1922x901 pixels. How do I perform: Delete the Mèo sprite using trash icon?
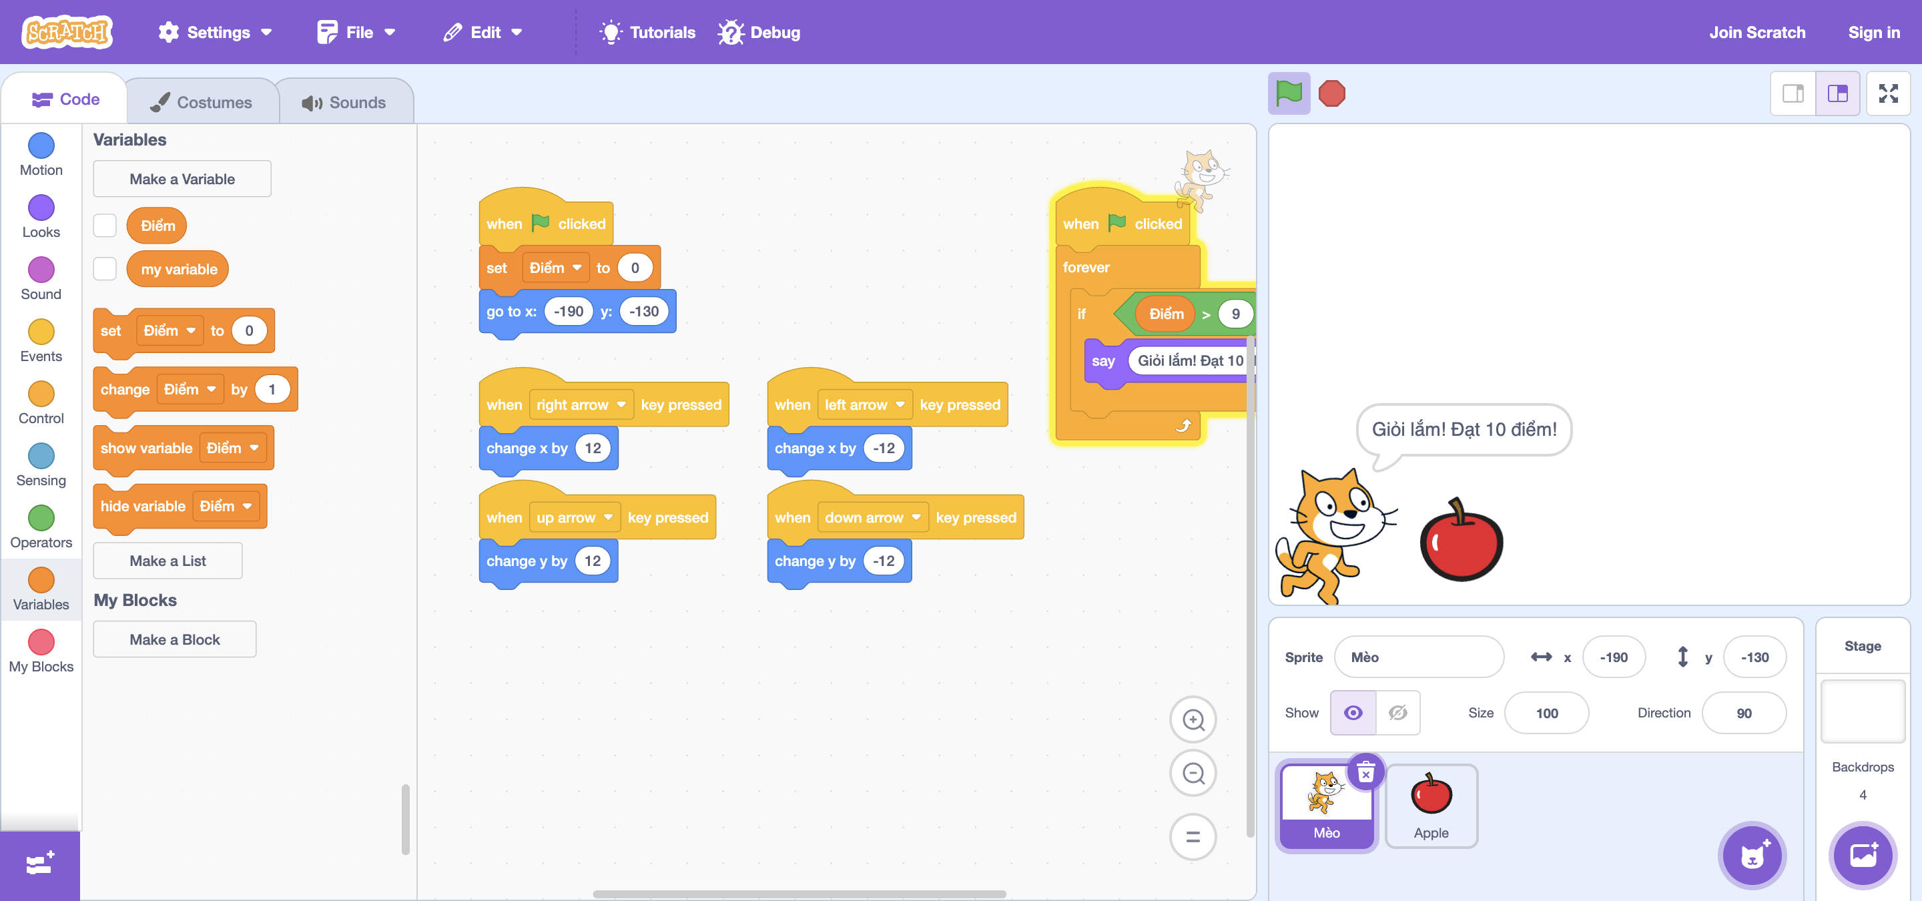click(1365, 772)
